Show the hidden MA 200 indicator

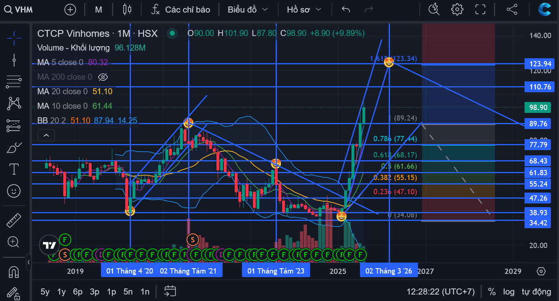click(x=103, y=77)
